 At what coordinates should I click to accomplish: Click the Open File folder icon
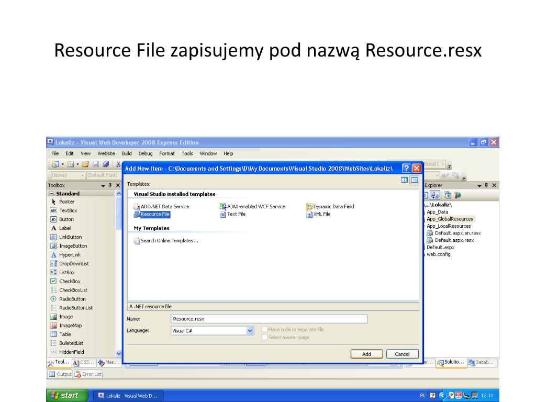85,164
